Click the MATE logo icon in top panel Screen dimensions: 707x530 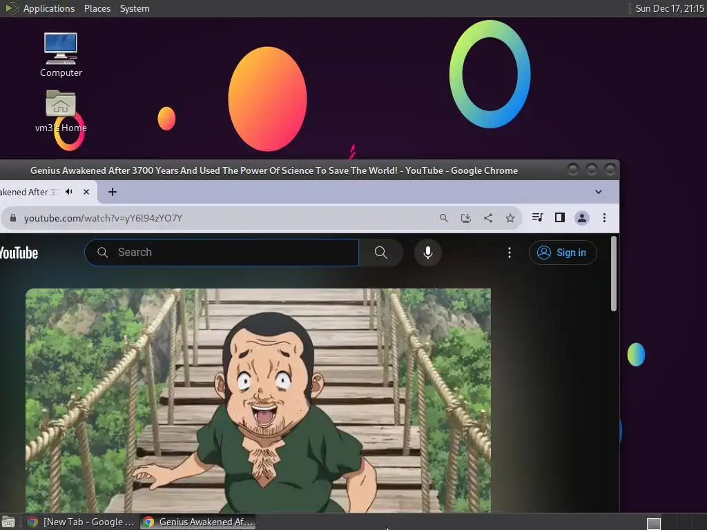click(x=11, y=8)
